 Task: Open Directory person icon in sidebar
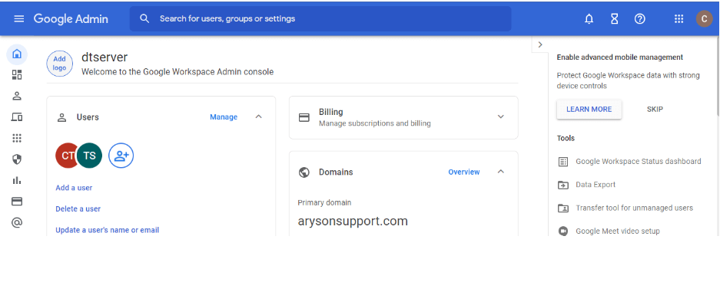pyautogui.click(x=17, y=96)
